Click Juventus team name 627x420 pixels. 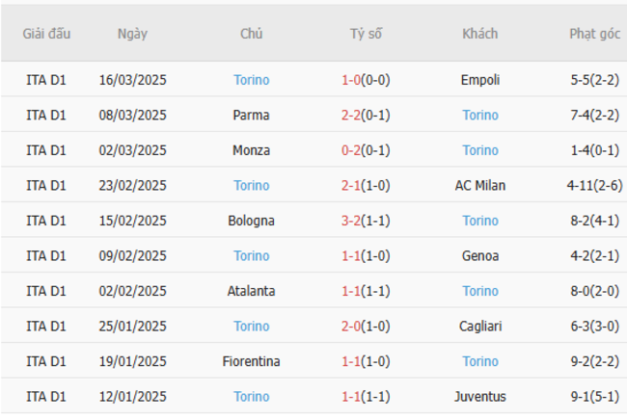(479, 396)
